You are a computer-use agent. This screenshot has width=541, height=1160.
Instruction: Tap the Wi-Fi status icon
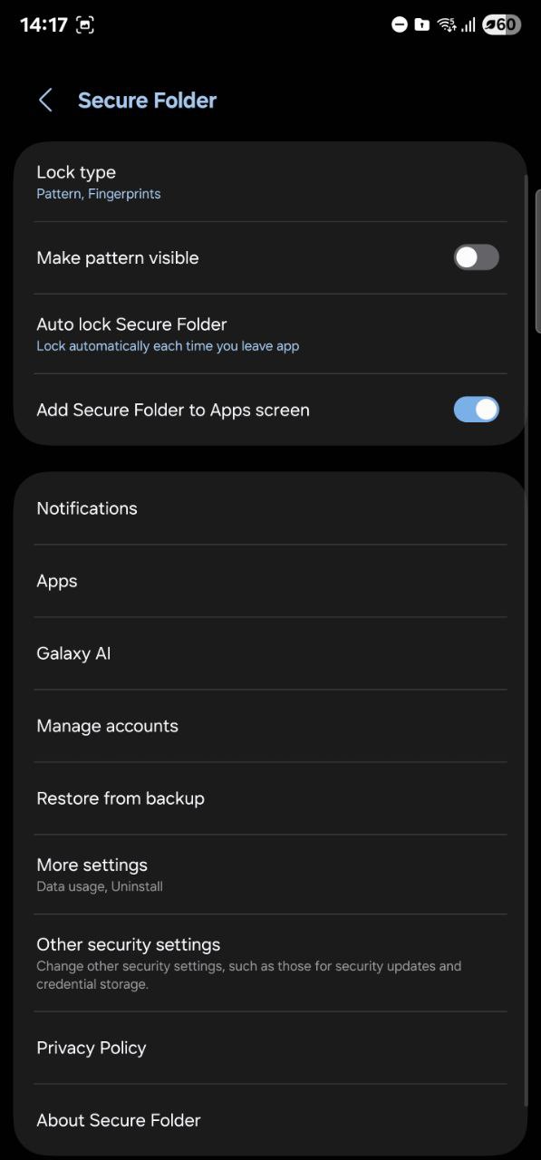(446, 25)
